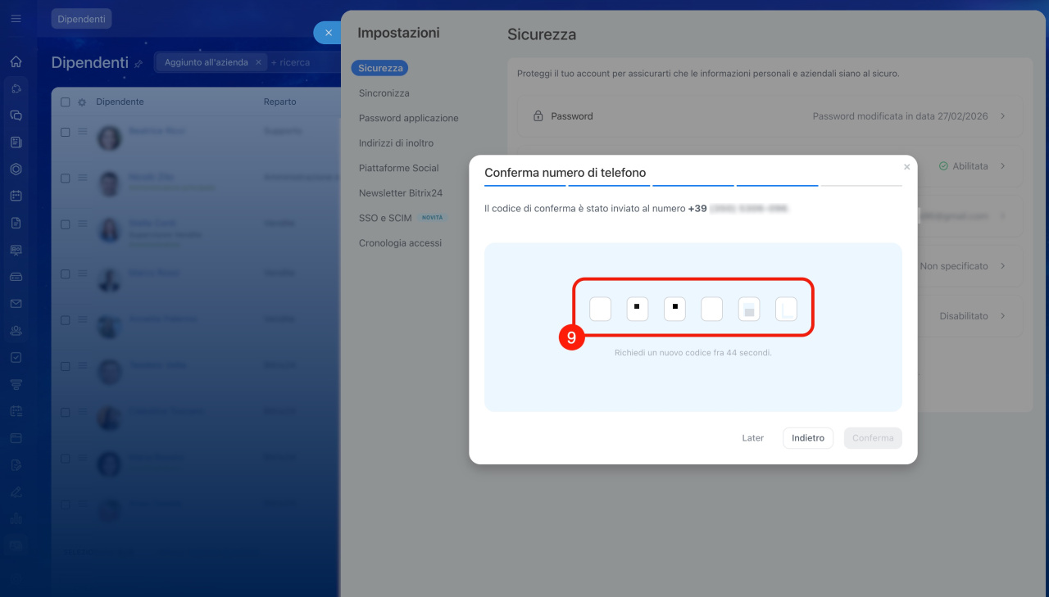Screen dimensions: 1049x597
Task: Open the table settings gear icon
Action: click(81, 102)
